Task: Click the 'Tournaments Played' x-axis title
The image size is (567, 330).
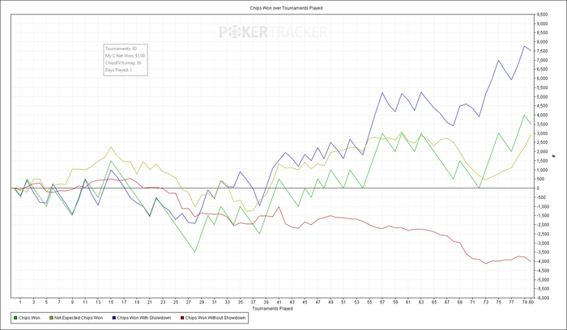Action: (272, 309)
